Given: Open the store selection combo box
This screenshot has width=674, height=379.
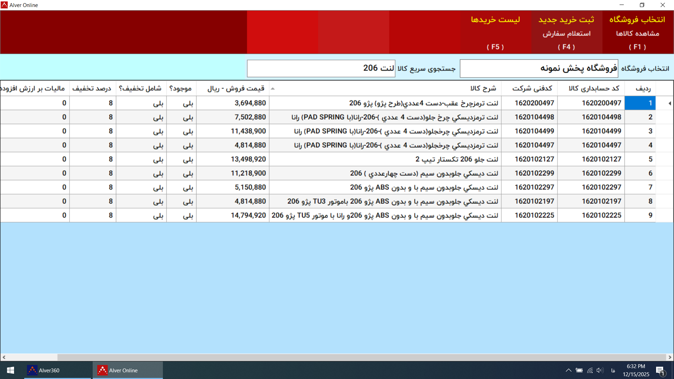Looking at the screenshot, I should pos(538,68).
